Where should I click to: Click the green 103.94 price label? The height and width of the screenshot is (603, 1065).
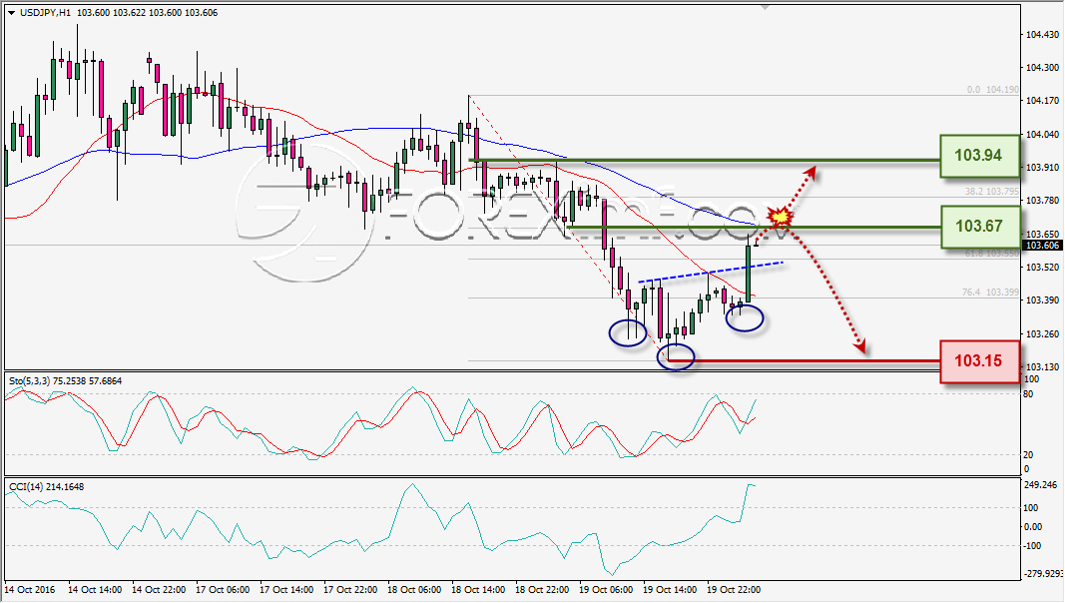(x=979, y=156)
